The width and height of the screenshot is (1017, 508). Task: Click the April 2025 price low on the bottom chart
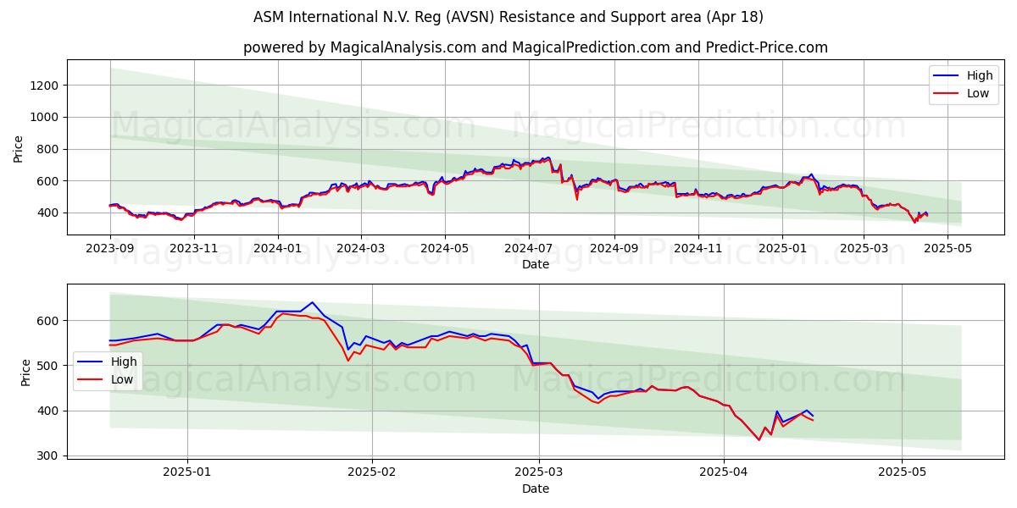point(759,439)
